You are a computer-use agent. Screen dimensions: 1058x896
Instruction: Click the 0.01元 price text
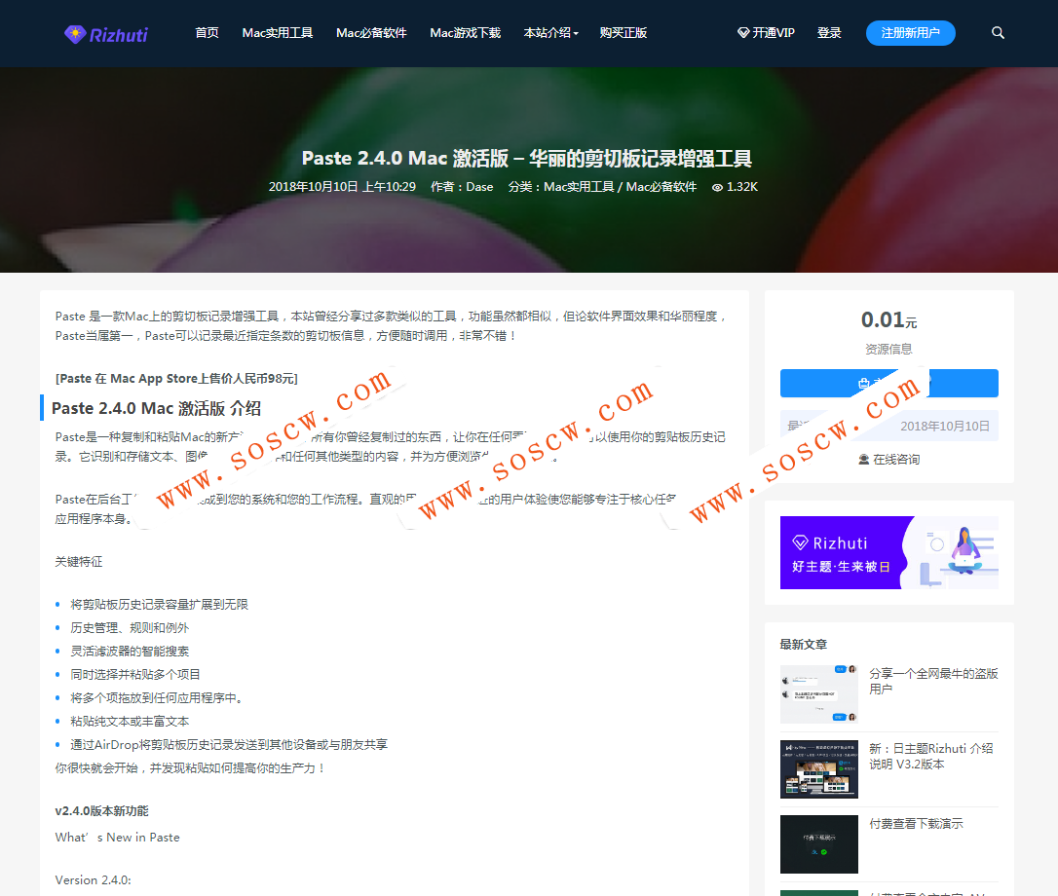(x=888, y=319)
